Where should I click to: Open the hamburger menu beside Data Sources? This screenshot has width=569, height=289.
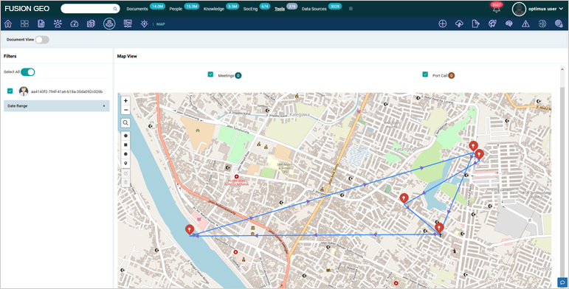(x=351, y=9)
